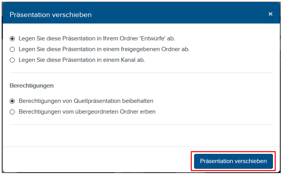Click label text 'Berechtigungen von Quellpräsentation beibehalten'

[x=86, y=101]
